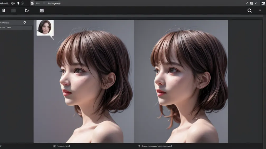Select the tab with the circular logo icon
Image resolution: width=266 pixels, height=149 pixels.
(32, 3)
